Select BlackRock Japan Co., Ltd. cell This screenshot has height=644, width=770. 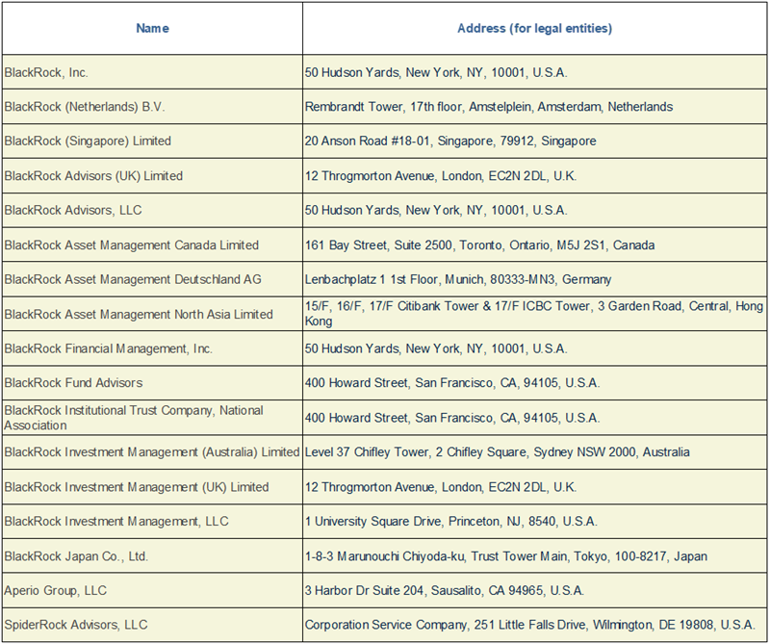(152, 555)
